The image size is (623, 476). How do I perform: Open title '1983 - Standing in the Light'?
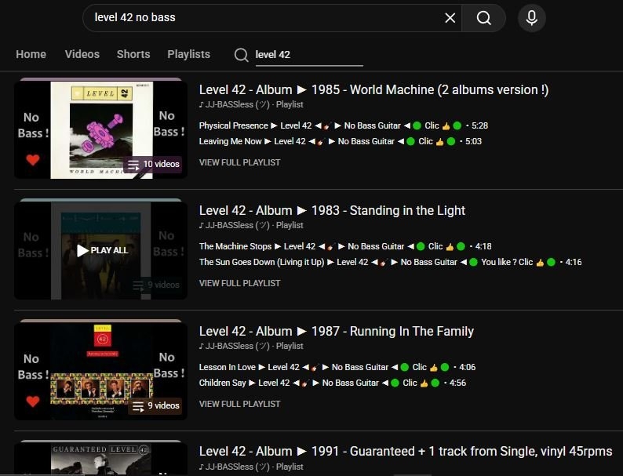pos(332,210)
